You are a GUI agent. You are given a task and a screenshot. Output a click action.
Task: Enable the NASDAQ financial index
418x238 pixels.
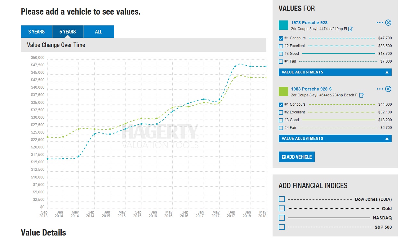282,218
